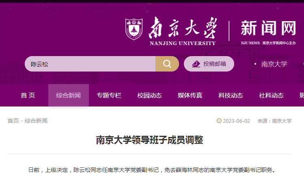Click the 综合新闻 breadcrumb link
This screenshot has width=304, height=189.
tap(36, 121)
